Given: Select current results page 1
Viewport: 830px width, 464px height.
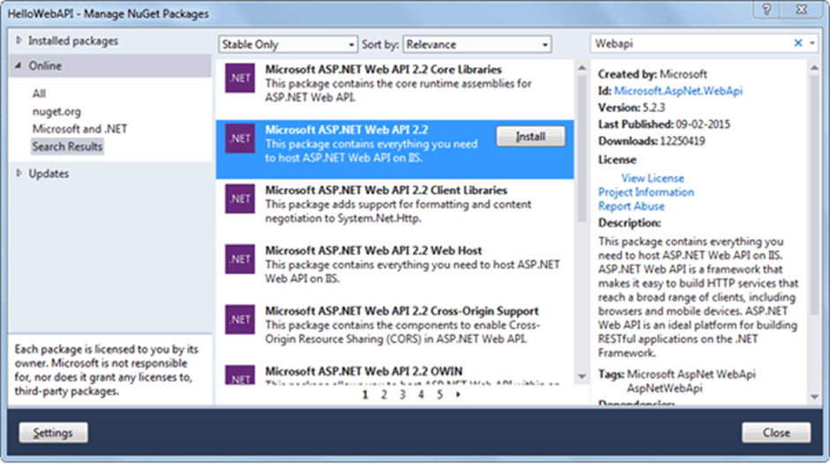Looking at the screenshot, I should [x=364, y=394].
